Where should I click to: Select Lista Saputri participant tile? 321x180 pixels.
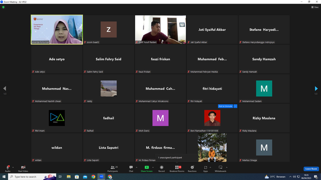point(109,147)
